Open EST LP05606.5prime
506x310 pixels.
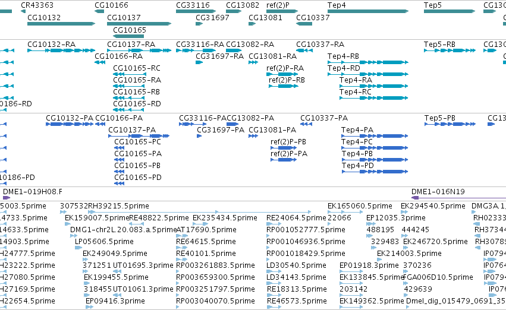pyautogui.click(x=104, y=242)
